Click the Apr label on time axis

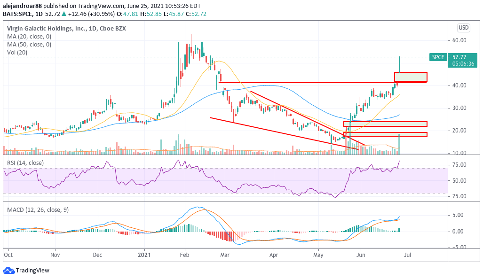pos(274,255)
